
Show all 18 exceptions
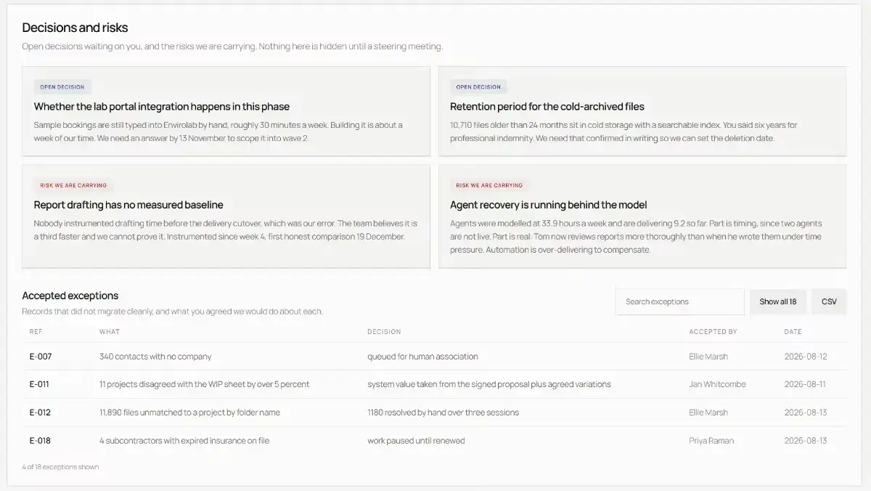click(777, 301)
